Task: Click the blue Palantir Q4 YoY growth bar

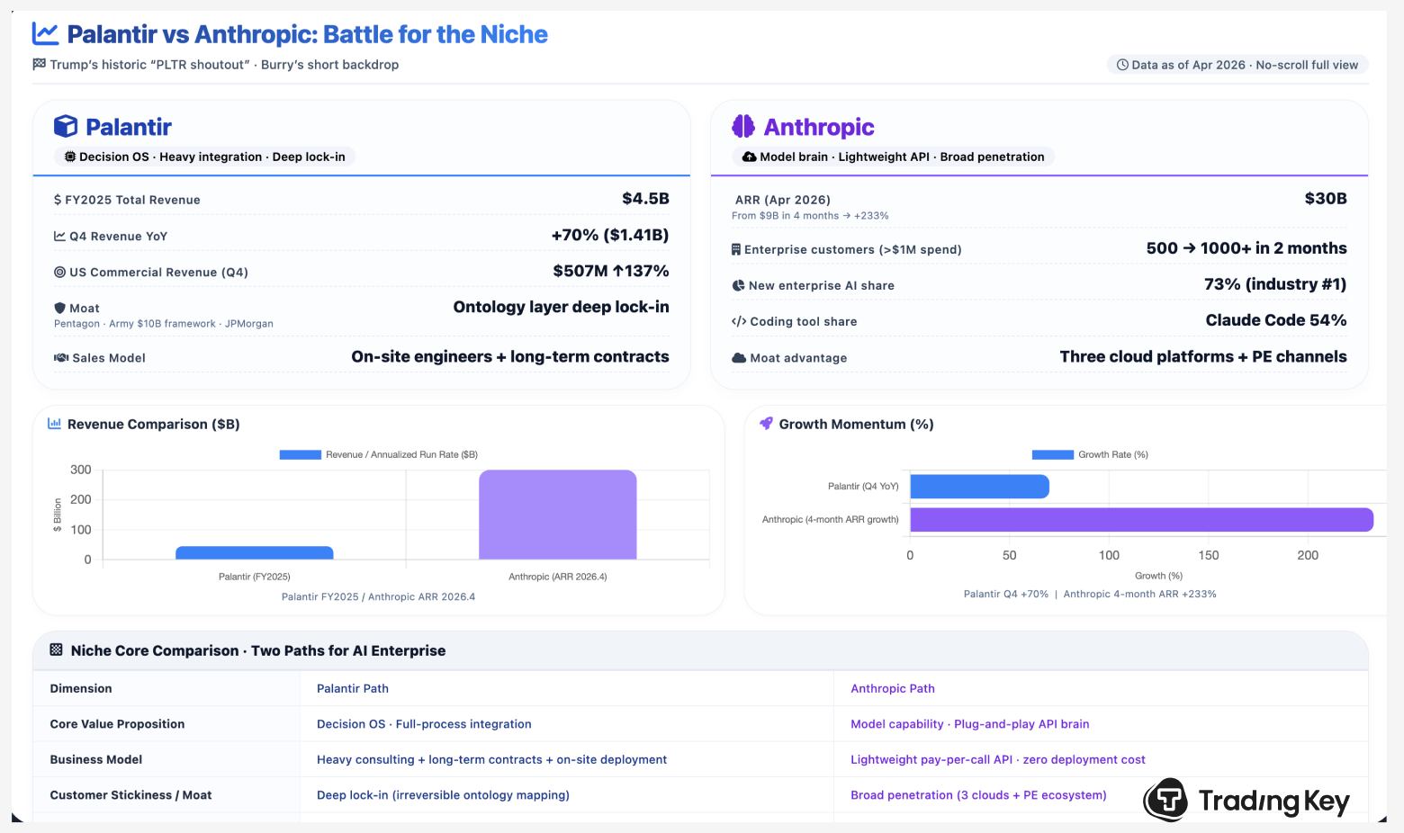Action: click(979, 486)
